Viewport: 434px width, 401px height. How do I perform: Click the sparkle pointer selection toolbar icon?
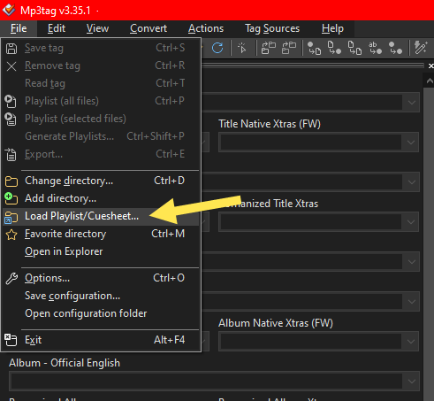coord(242,48)
